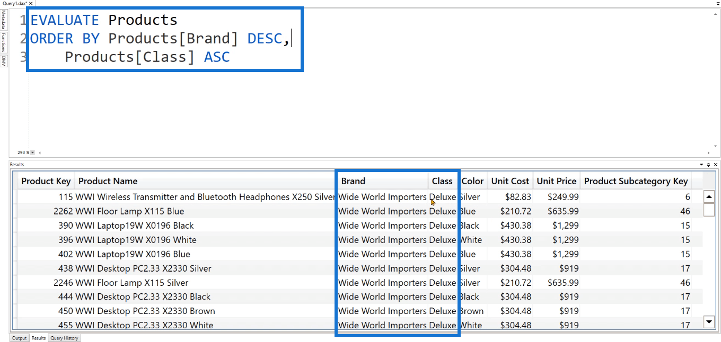This screenshot has width=721, height=342.
Task: Select the WWI Desktop PC2.33 X2330 Brown cell
Action: coord(205,311)
